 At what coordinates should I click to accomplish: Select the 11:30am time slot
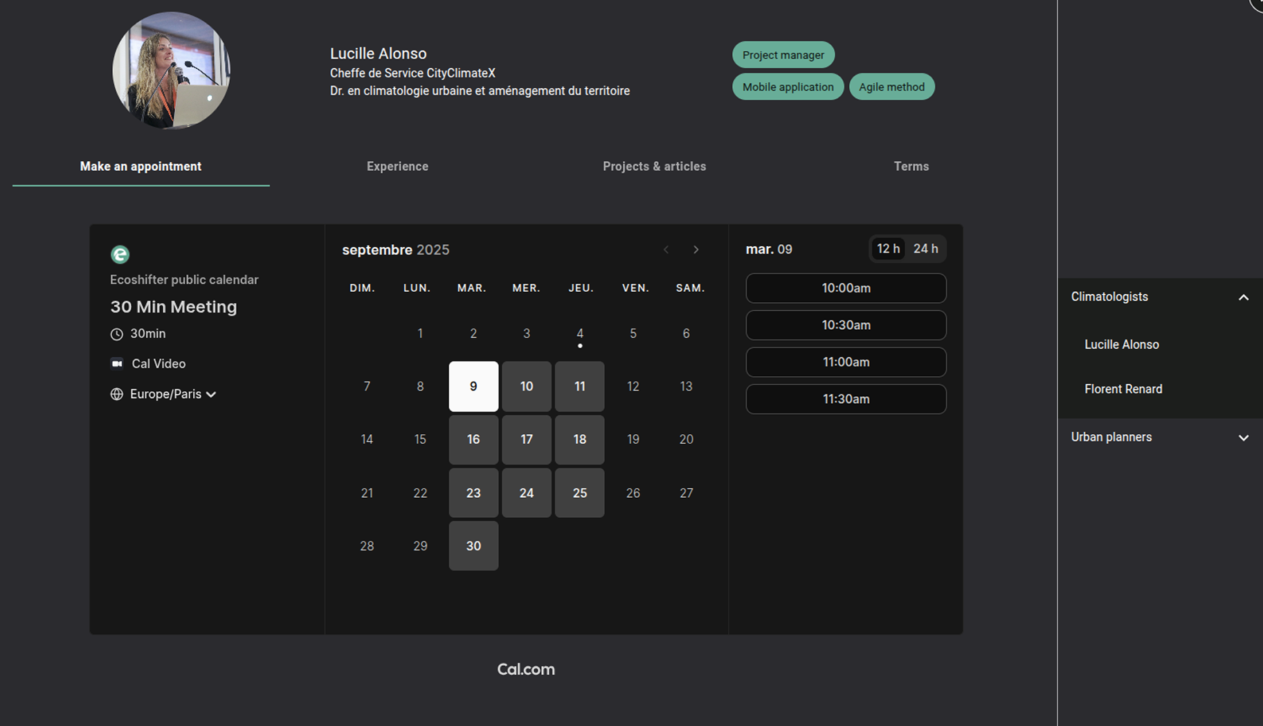[846, 399]
